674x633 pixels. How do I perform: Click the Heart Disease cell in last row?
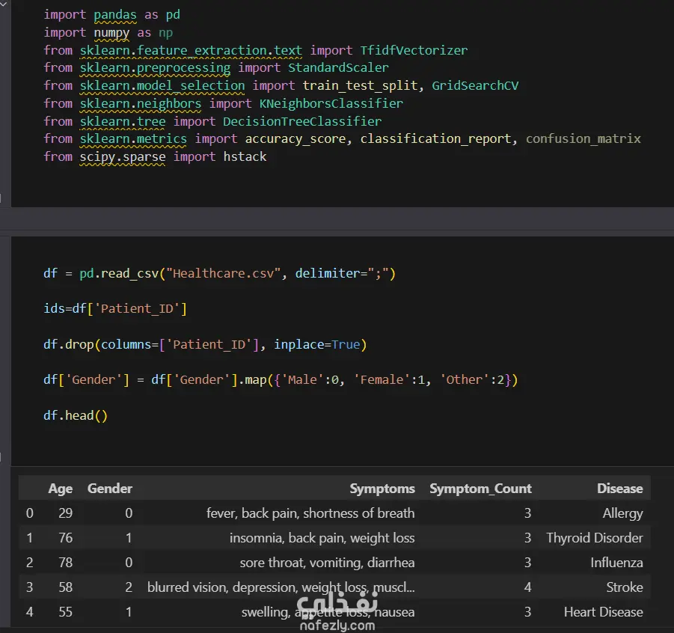603,612
